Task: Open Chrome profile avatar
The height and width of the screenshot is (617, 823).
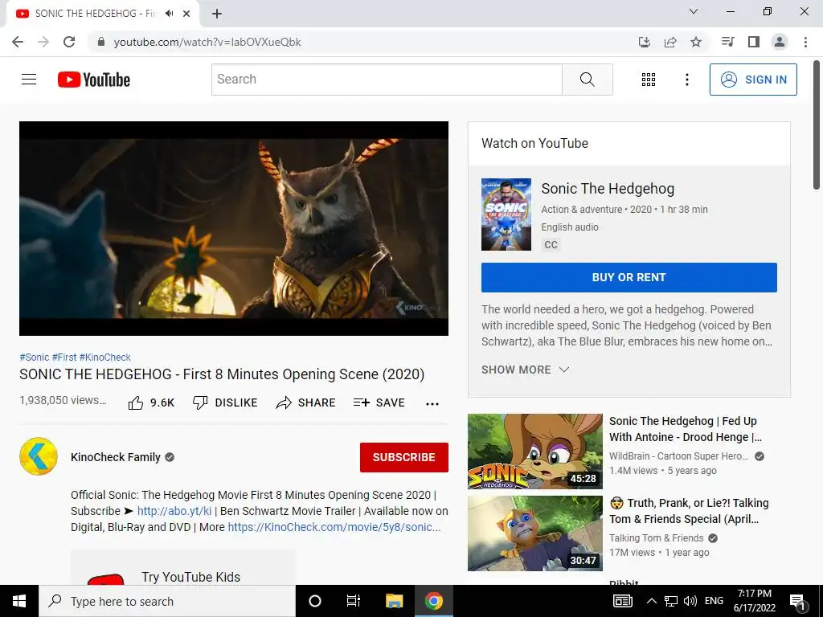Action: tap(780, 42)
